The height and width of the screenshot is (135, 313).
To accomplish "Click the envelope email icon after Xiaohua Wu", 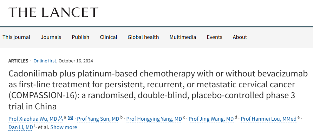I will coord(70,118).
